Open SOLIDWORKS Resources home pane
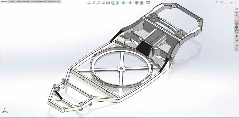The height and width of the screenshot is (118, 239). pyautogui.click(x=236, y=10)
